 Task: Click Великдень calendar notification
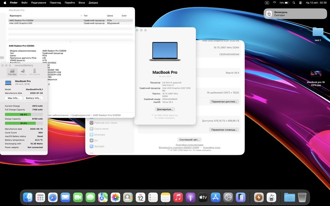point(295,14)
